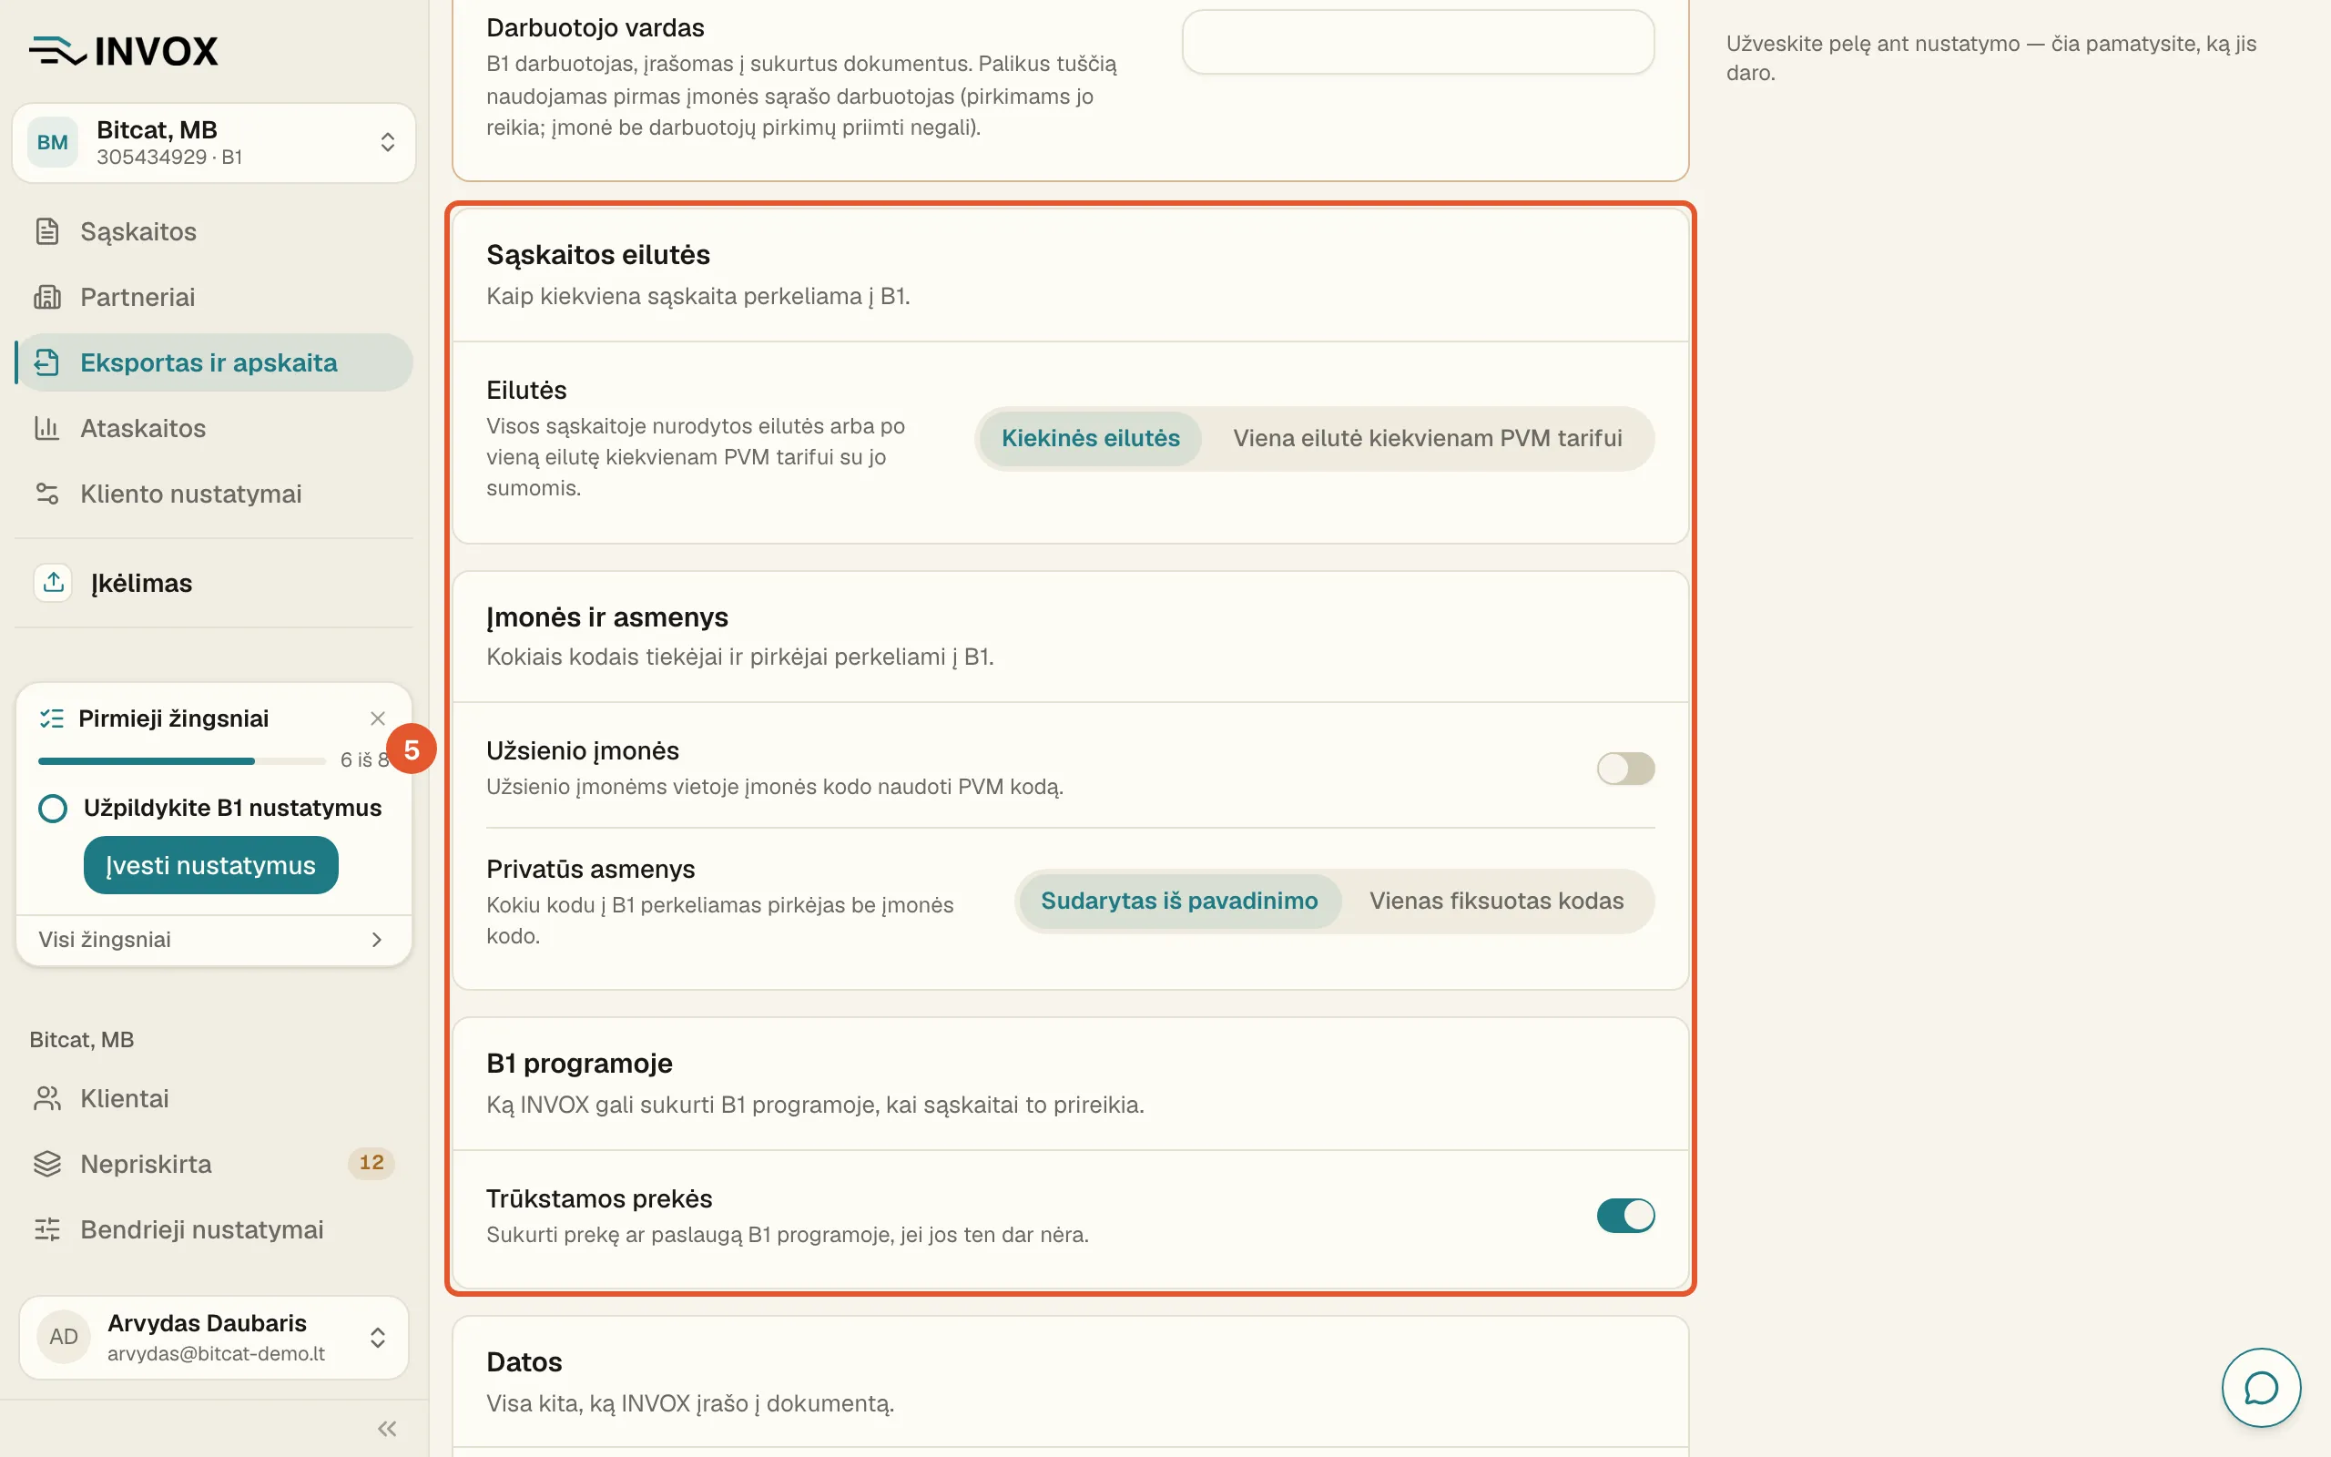This screenshot has width=2331, height=1457.
Task: Click the Įvesti nustatymus button
Action: point(211,865)
